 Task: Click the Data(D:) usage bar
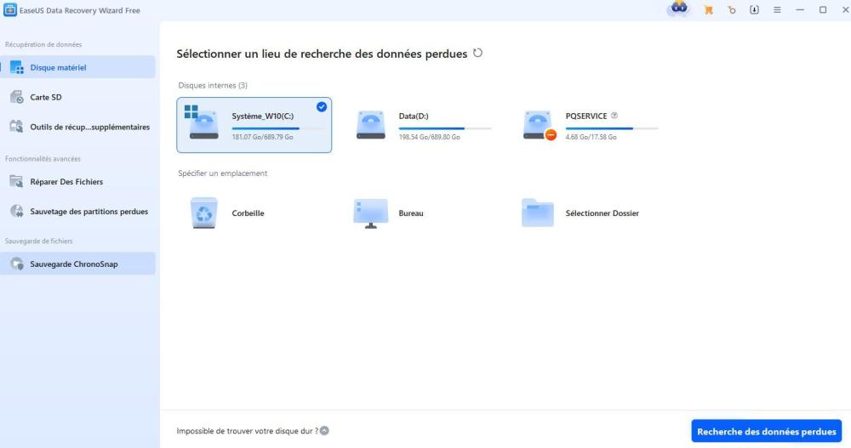coord(445,128)
